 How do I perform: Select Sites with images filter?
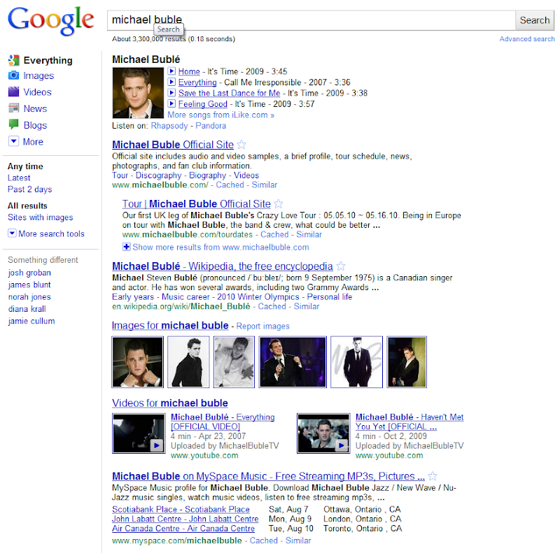tap(41, 217)
